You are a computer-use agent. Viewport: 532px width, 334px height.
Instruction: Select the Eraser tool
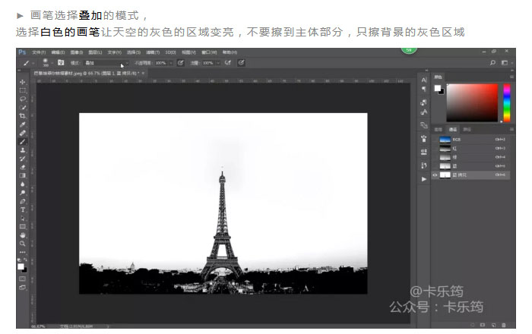click(23, 166)
